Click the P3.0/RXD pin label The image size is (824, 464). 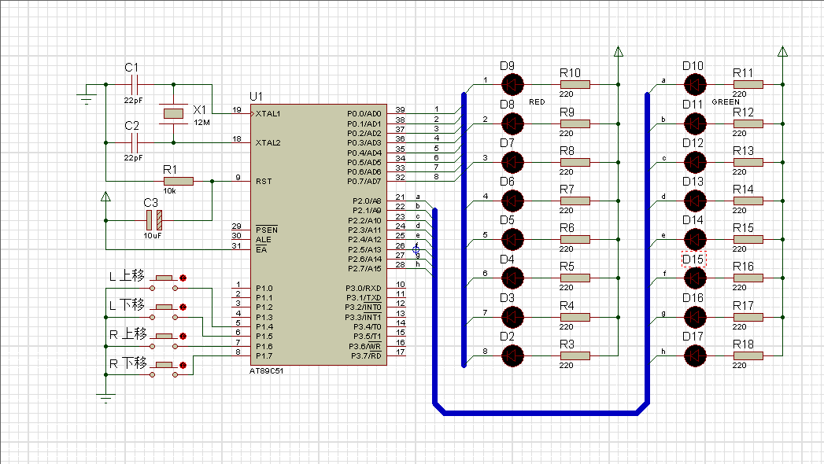click(x=364, y=288)
